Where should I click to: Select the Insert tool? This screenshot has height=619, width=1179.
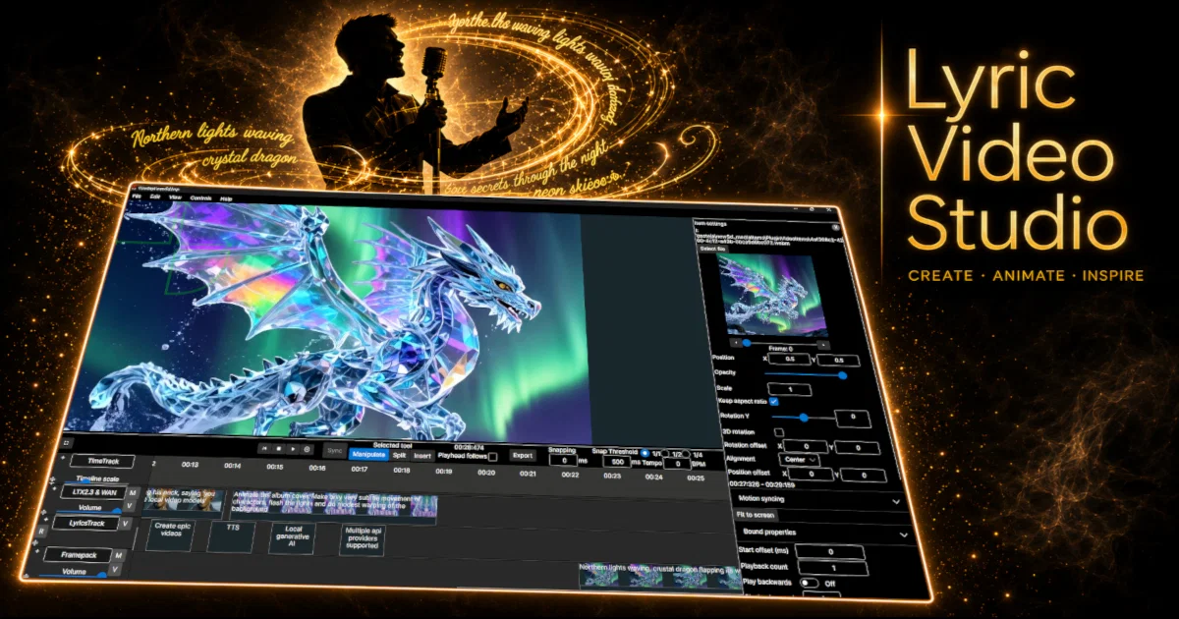(422, 456)
